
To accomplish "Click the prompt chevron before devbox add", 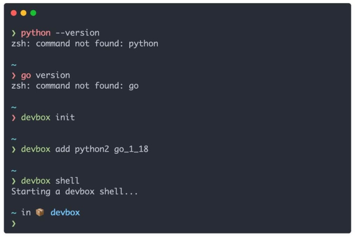I will (14, 149).
